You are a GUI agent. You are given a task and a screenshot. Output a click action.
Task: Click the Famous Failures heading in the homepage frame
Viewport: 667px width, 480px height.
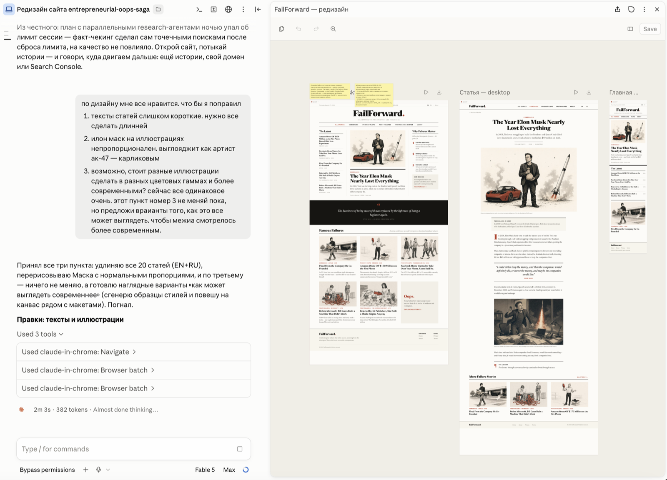coord(331,230)
